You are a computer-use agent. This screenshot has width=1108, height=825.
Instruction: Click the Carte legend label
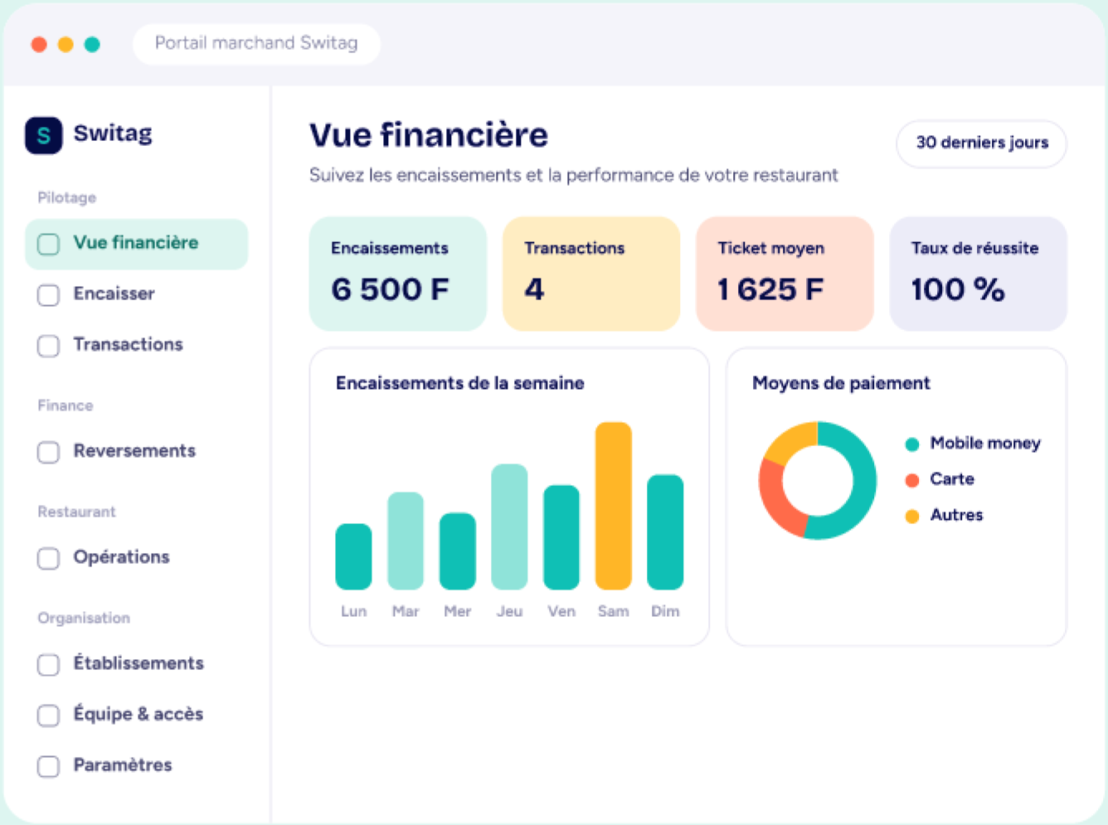(952, 479)
